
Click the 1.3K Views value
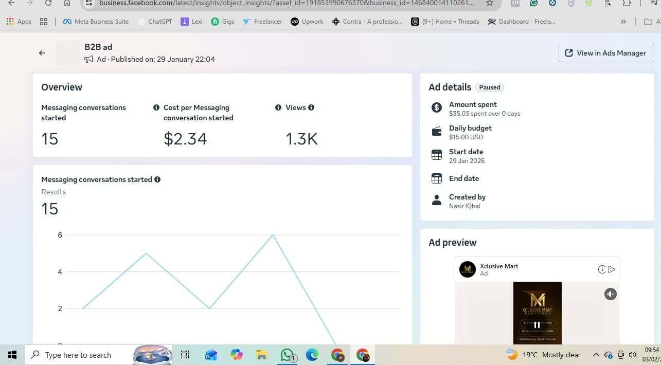[302, 139]
